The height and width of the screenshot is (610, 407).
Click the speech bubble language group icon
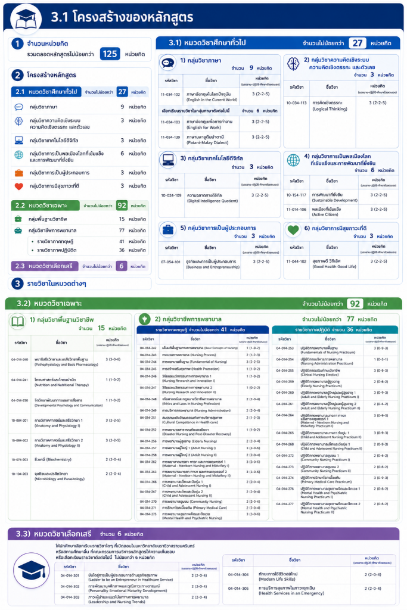point(168,63)
